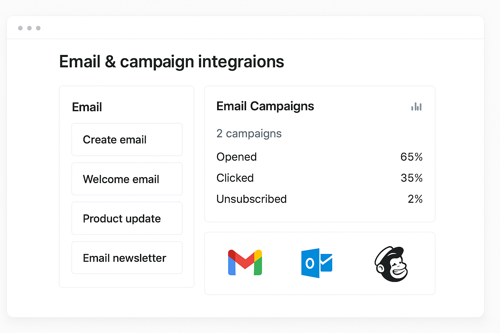Open the Product update email

click(127, 218)
